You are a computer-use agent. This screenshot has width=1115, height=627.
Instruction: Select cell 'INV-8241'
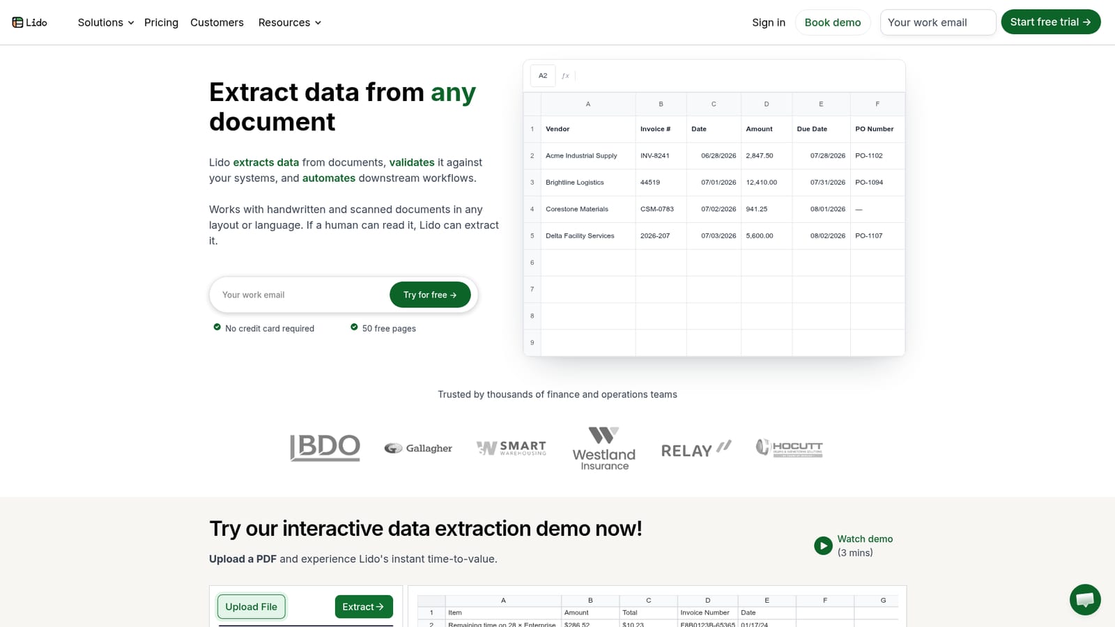tap(661, 155)
